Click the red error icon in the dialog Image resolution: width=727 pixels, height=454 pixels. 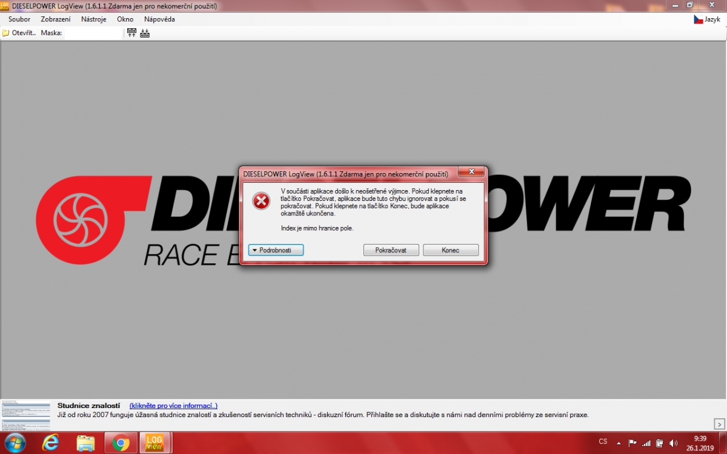[x=261, y=200]
